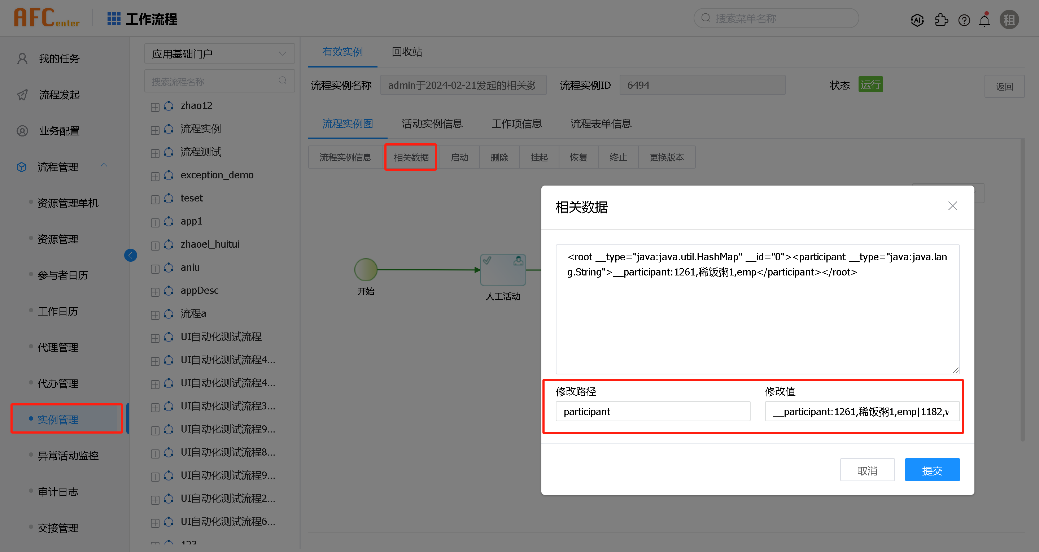Switch to the 回收站 tab
The image size is (1039, 552).
click(407, 52)
